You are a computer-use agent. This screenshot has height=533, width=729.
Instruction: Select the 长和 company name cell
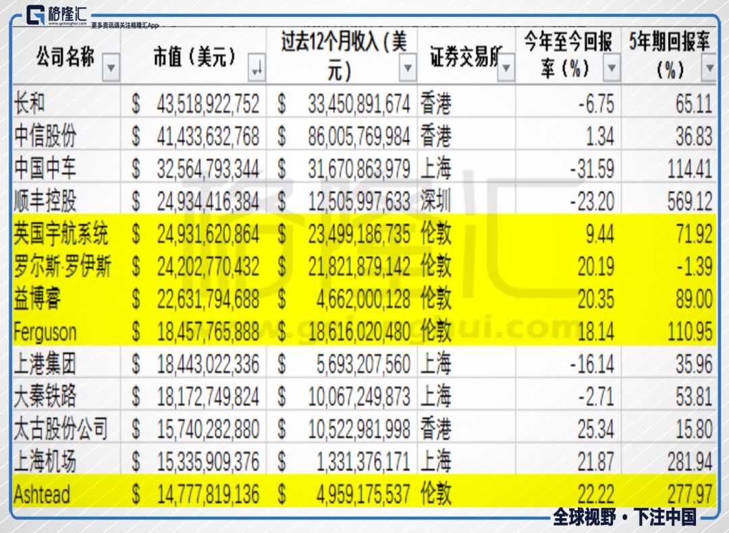(x=66, y=101)
